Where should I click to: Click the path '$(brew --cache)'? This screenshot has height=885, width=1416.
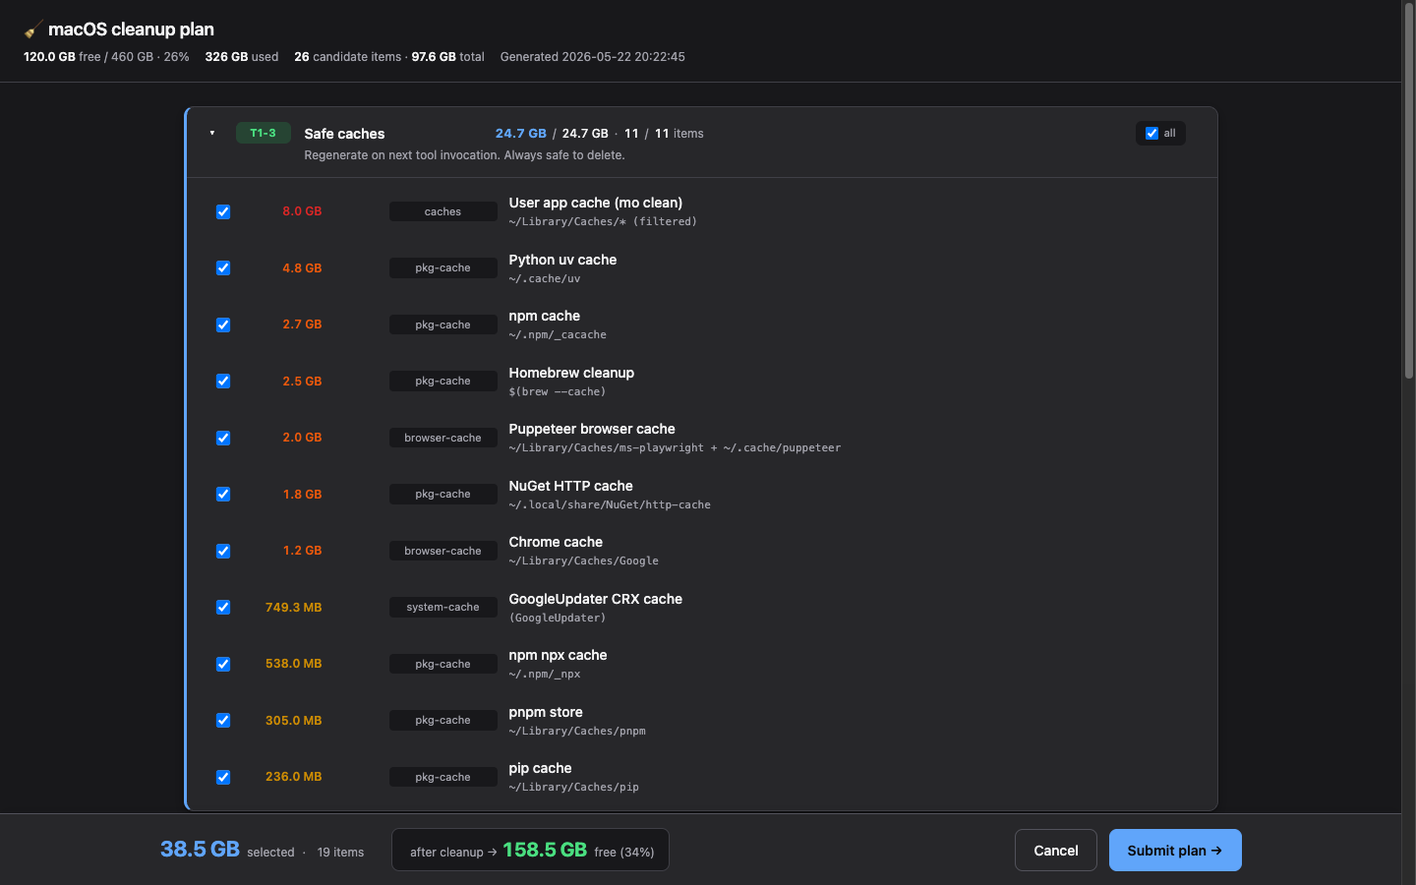point(558,391)
